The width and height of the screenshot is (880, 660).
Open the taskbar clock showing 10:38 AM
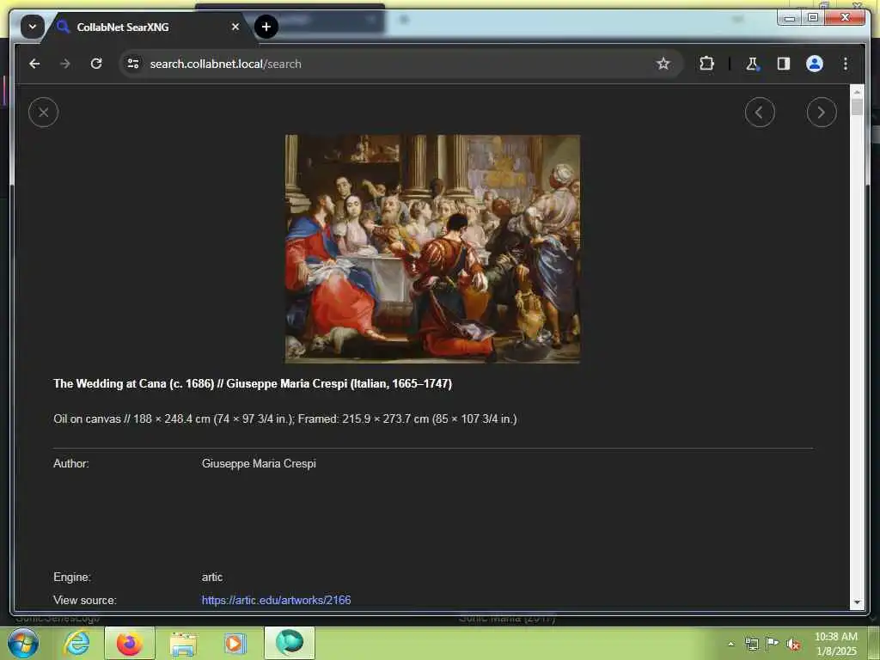click(x=836, y=644)
